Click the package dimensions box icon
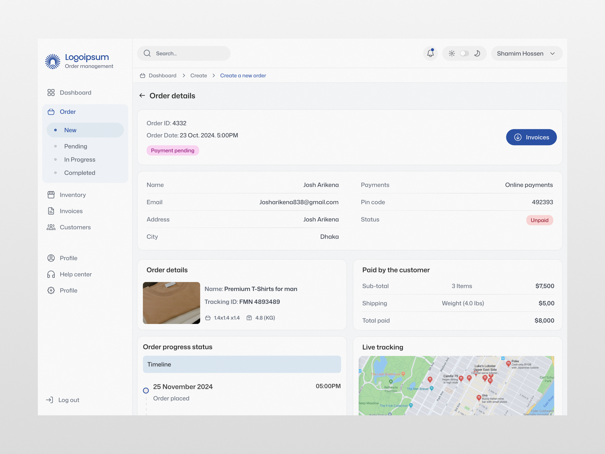Screen dimensions: 605x454 pyautogui.click(x=208, y=318)
